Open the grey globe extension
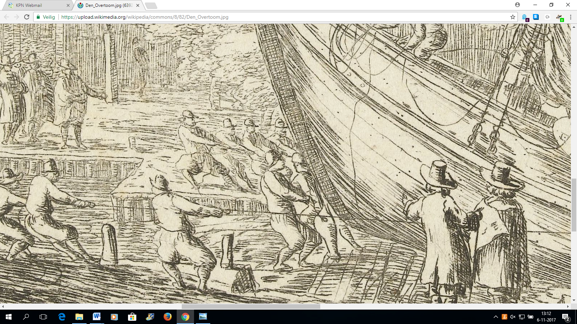The height and width of the screenshot is (324, 577). tap(547, 17)
